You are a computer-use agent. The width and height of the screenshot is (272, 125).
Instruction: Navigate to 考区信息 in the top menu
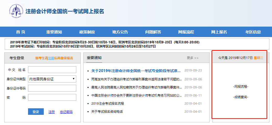click(x=253, y=32)
